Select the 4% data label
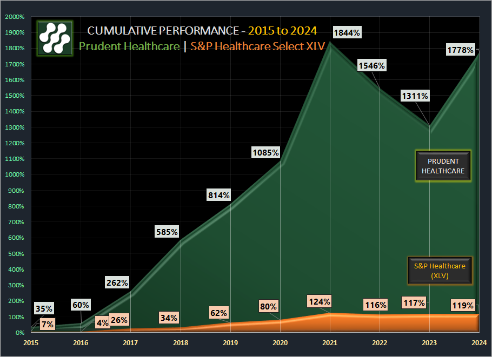 tap(102, 322)
